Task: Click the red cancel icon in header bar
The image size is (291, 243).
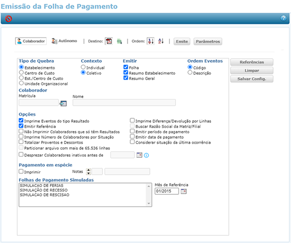Action: coord(9,19)
